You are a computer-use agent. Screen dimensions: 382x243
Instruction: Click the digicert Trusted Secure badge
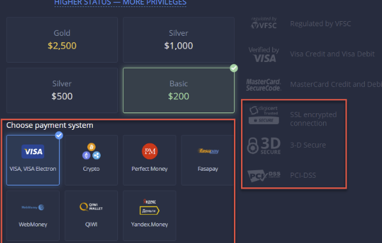point(263,115)
